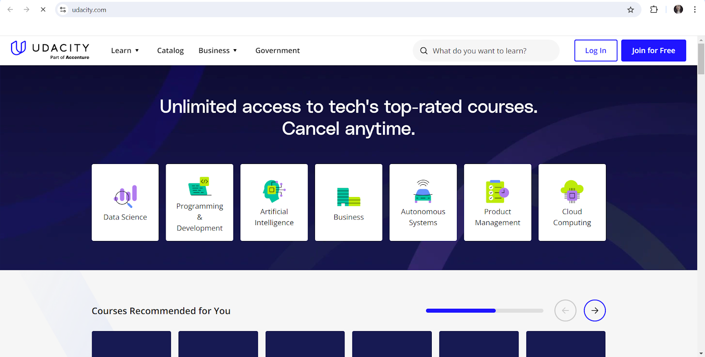Click the courses carousel progress bar

[x=485, y=310]
